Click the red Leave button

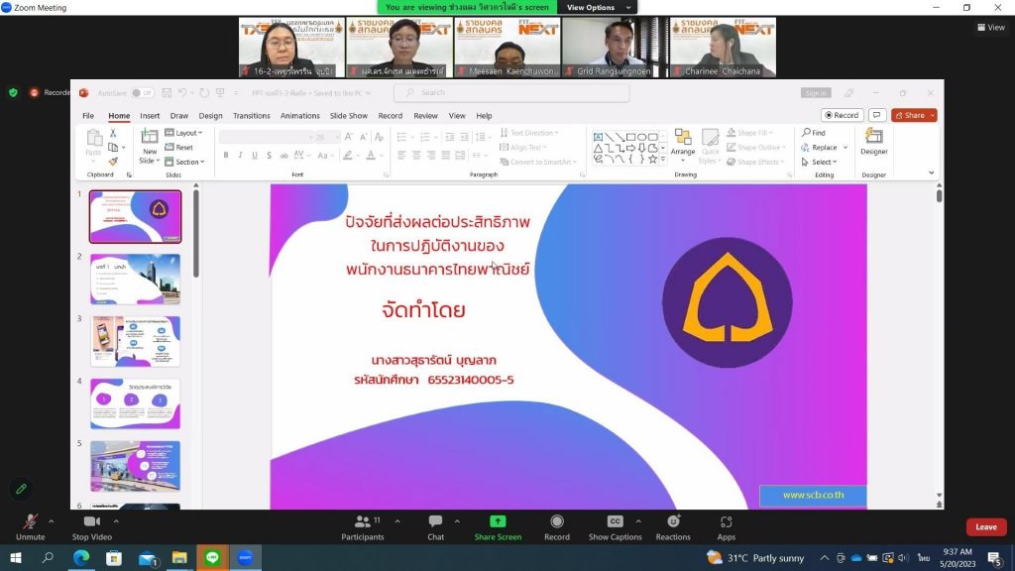point(985,527)
